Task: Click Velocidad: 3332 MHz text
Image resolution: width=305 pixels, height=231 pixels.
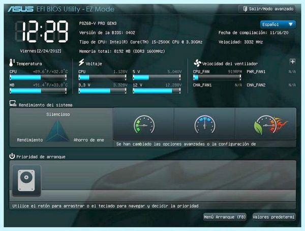Action: [x=240, y=42]
